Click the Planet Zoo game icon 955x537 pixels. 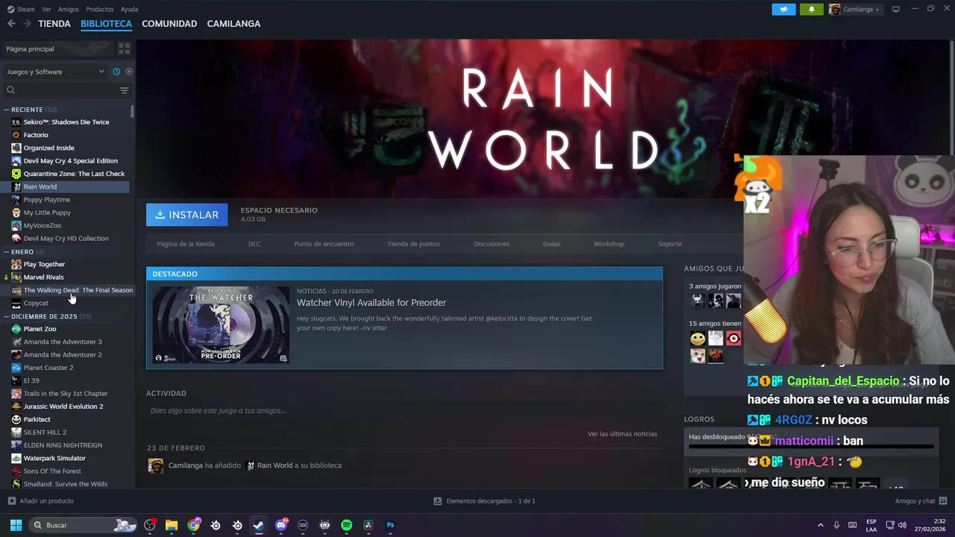(16, 329)
